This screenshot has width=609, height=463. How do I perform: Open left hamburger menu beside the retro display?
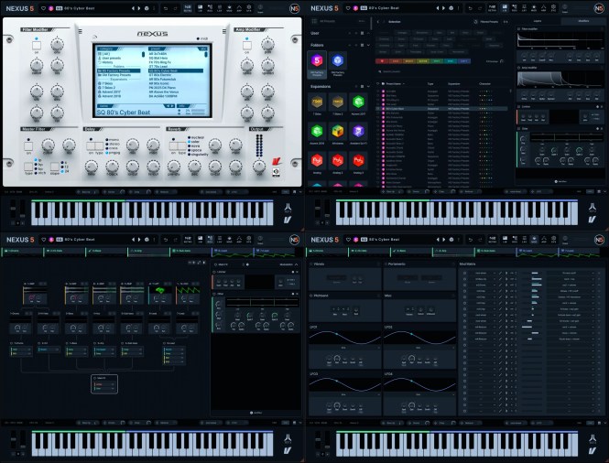80,31
